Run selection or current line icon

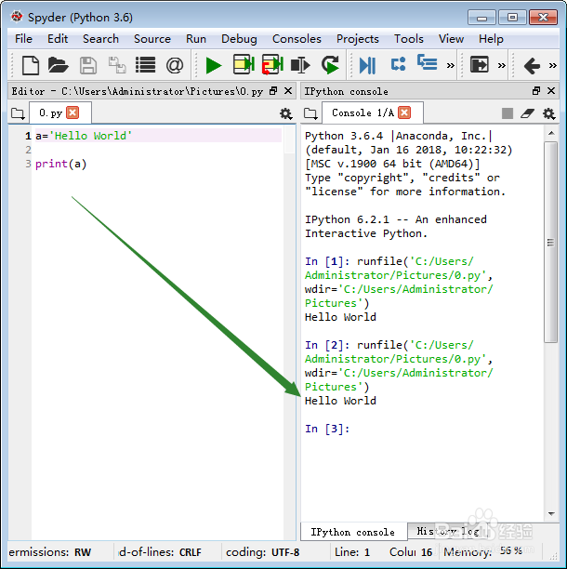[301, 66]
